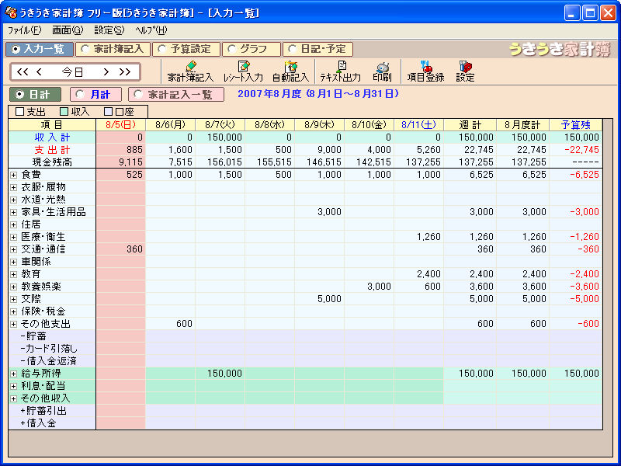Go to previous week with < button
This screenshot has height=466, width=621.
39,71
